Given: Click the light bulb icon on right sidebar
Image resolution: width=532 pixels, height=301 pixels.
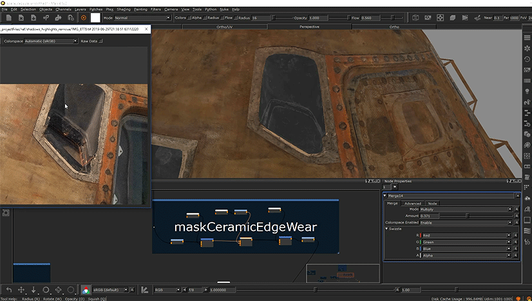Looking at the screenshot, I should 527,91.
